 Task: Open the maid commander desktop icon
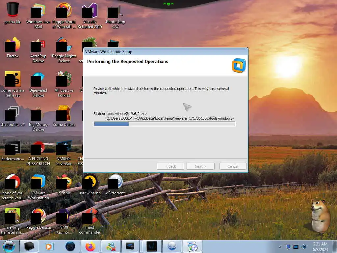[90, 221]
